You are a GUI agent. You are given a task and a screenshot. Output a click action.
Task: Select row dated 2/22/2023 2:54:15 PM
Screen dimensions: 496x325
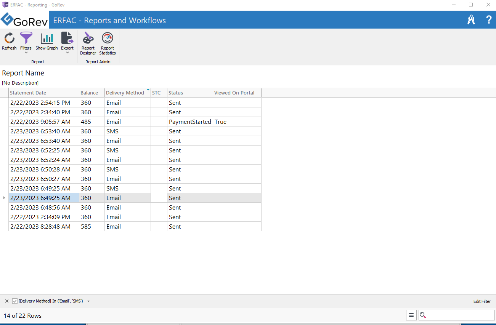tap(135, 103)
